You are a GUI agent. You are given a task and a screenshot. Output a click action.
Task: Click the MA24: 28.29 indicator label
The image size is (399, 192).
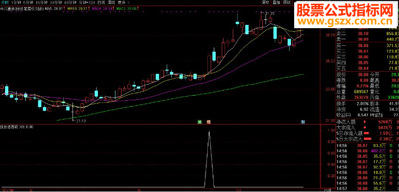[x=103, y=9]
